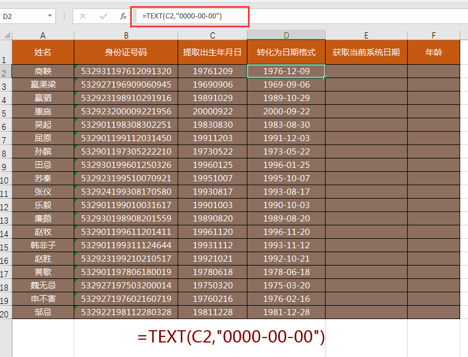
Task: Click date cell 1993-08-17
Action: 286,192
